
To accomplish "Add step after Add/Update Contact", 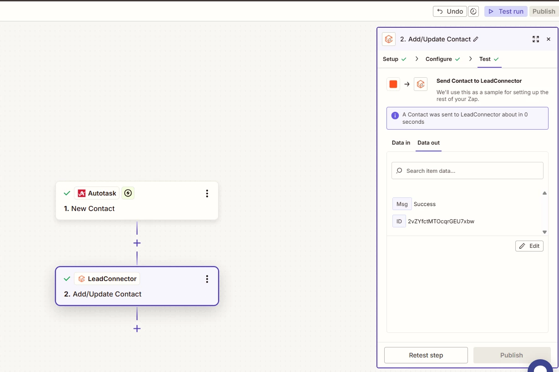I will [x=137, y=329].
